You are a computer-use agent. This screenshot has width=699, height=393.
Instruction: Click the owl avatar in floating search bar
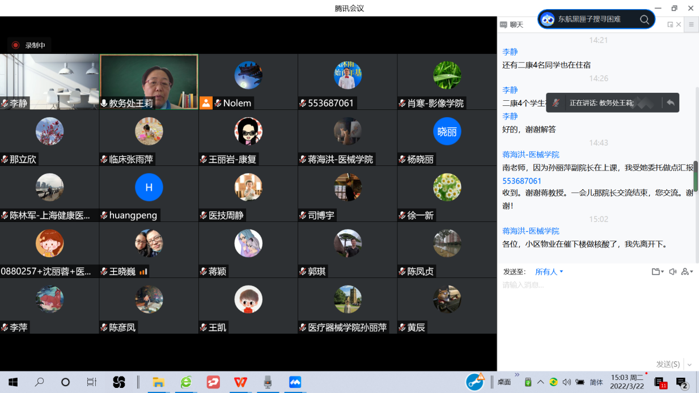(x=548, y=20)
